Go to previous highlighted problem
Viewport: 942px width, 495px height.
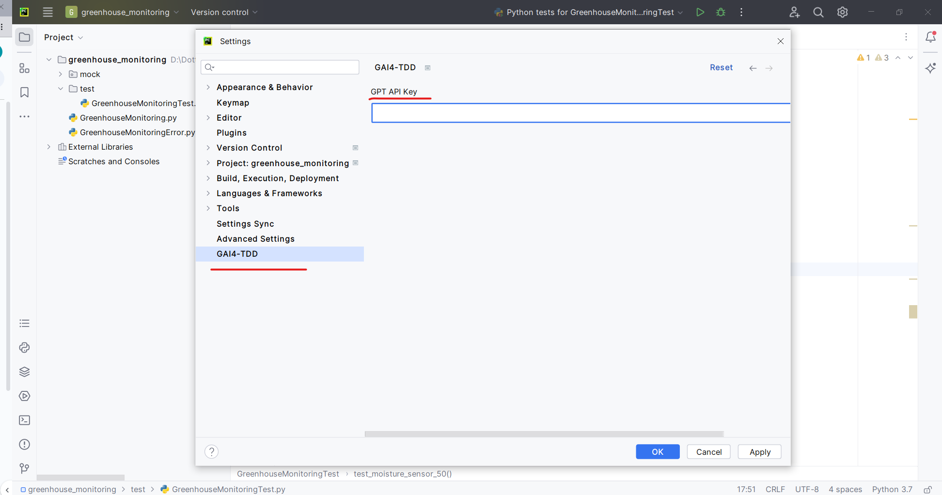898,58
